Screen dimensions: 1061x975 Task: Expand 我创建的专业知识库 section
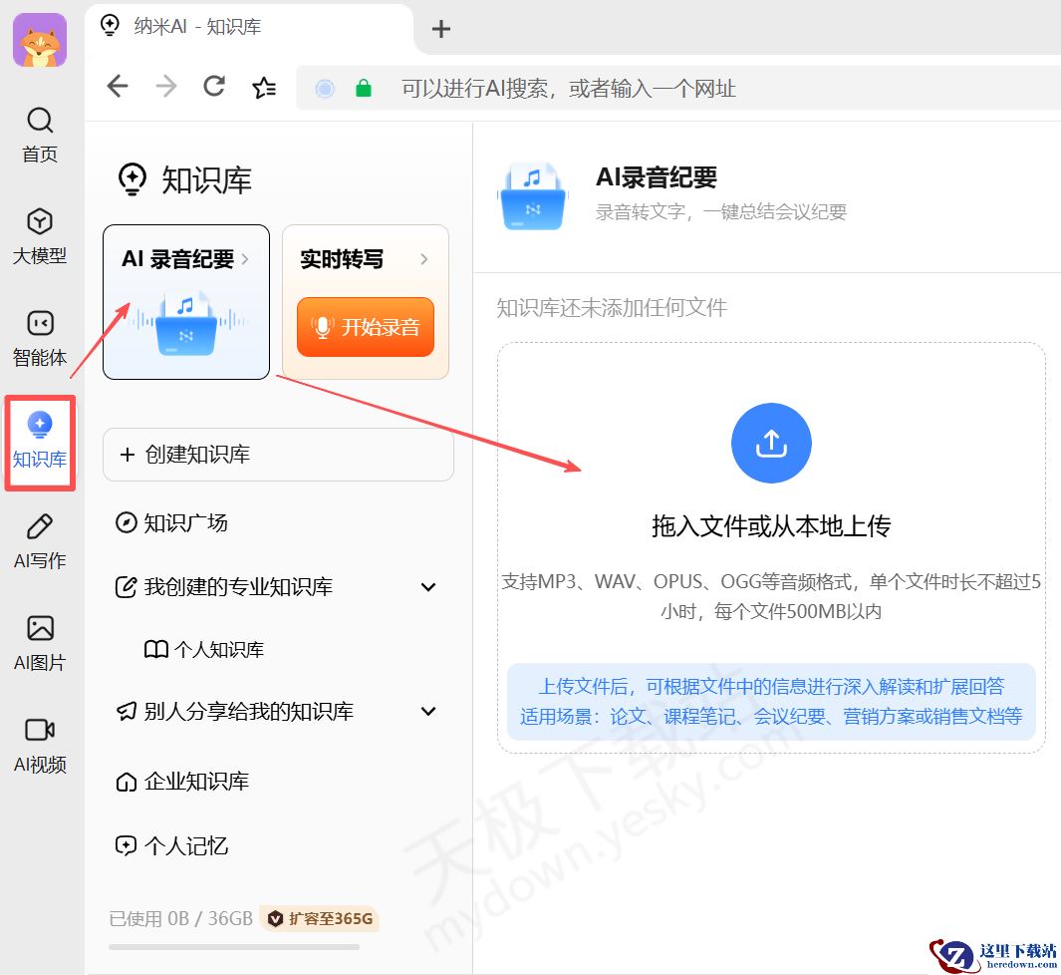pos(428,586)
